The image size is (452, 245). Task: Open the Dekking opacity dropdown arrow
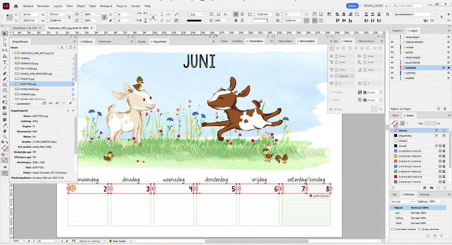tap(443, 202)
